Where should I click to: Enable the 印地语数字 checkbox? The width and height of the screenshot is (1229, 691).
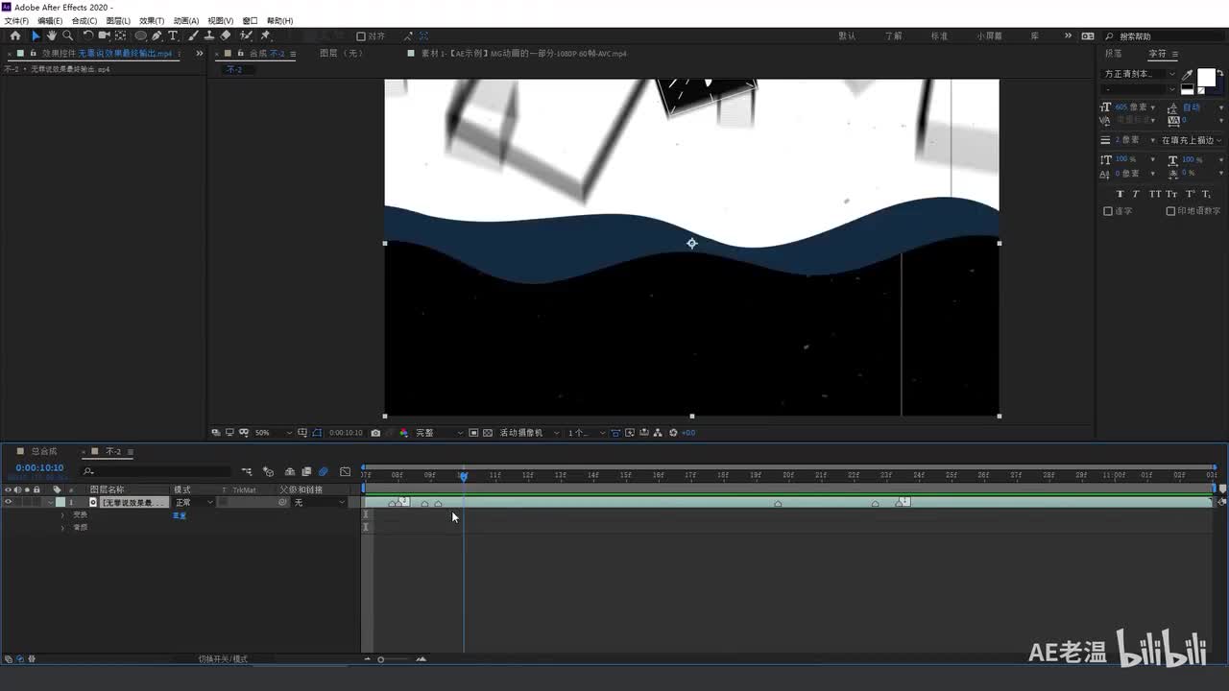(1170, 211)
